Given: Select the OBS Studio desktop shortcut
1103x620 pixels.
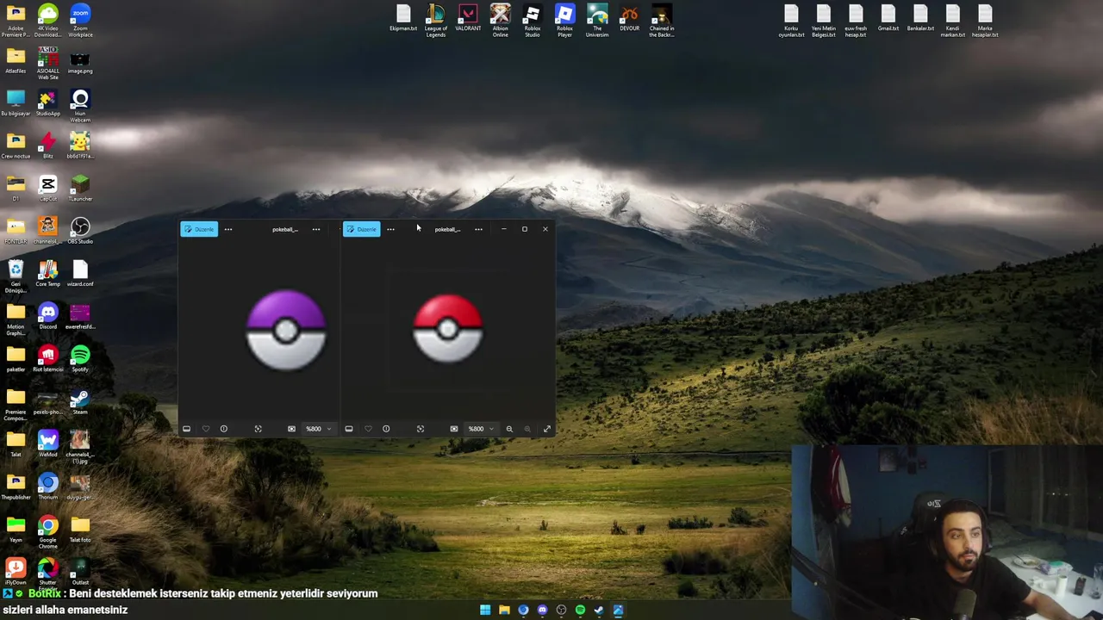Looking at the screenshot, I should pos(80,231).
